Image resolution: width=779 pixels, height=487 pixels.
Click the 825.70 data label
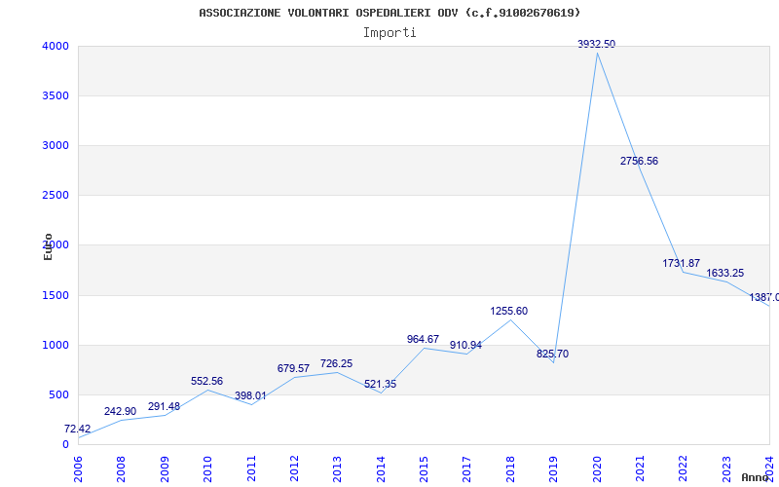click(x=552, y=354)
